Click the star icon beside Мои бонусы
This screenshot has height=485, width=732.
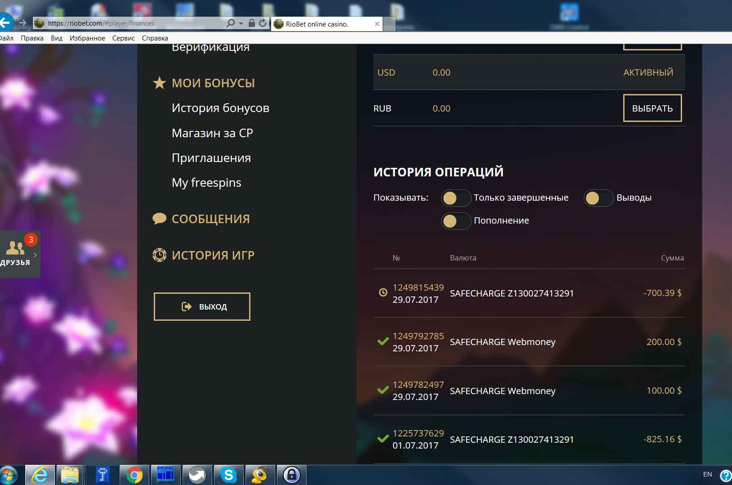pos(159,83)
